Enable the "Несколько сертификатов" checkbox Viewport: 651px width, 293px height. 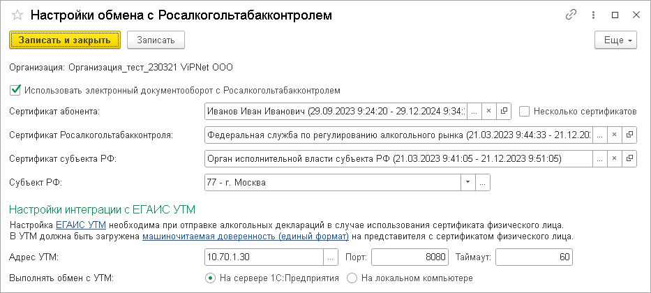tap(525, 111)
